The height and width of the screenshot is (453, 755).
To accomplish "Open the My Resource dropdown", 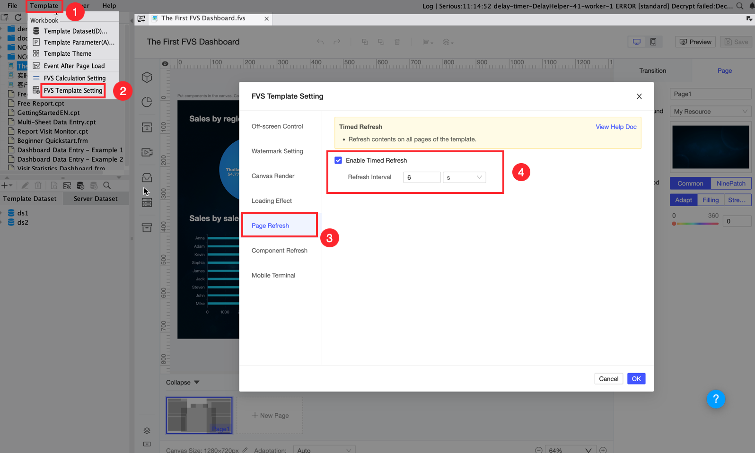I will [711, 112].
